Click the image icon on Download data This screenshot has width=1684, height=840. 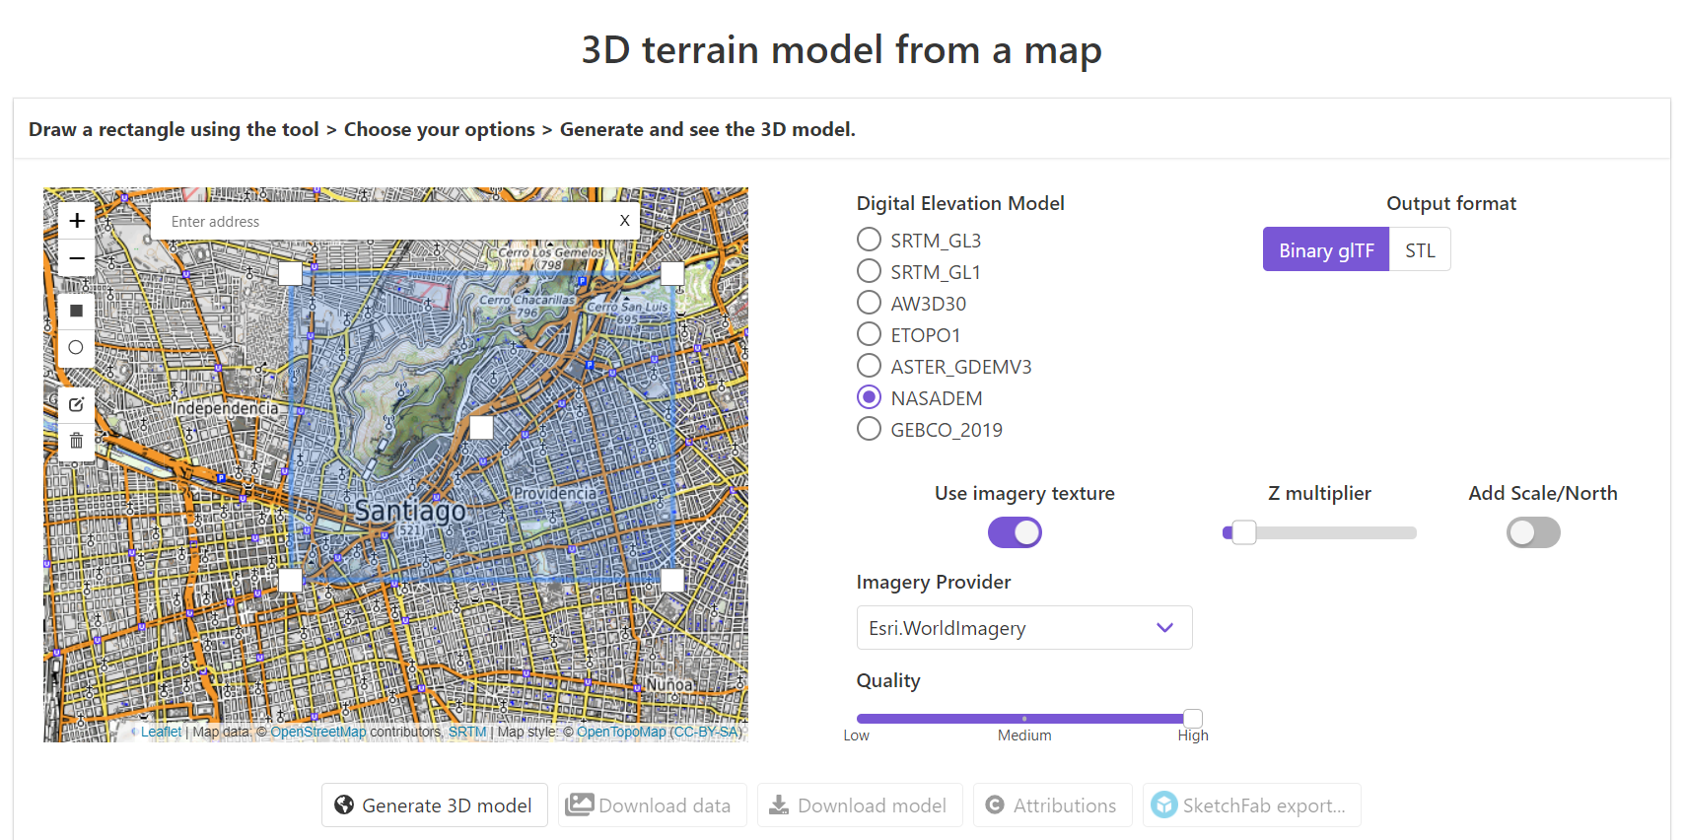[x=580, y=805]
